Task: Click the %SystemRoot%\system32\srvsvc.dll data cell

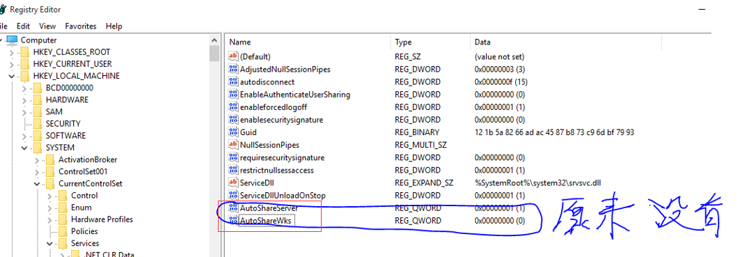Action: point(537,183)
